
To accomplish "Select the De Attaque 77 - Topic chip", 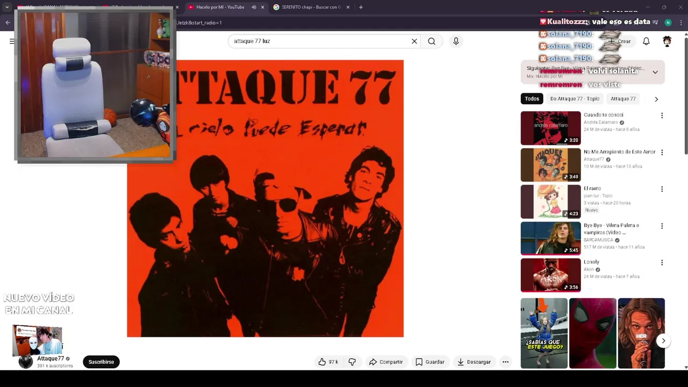I will point(575,98).
